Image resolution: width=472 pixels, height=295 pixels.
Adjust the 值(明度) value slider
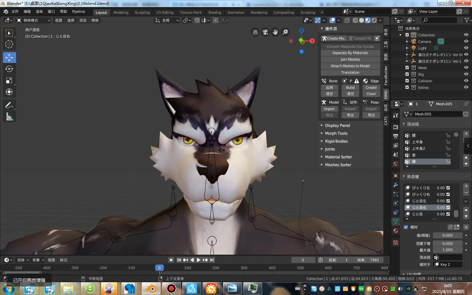tap(447, 236)
